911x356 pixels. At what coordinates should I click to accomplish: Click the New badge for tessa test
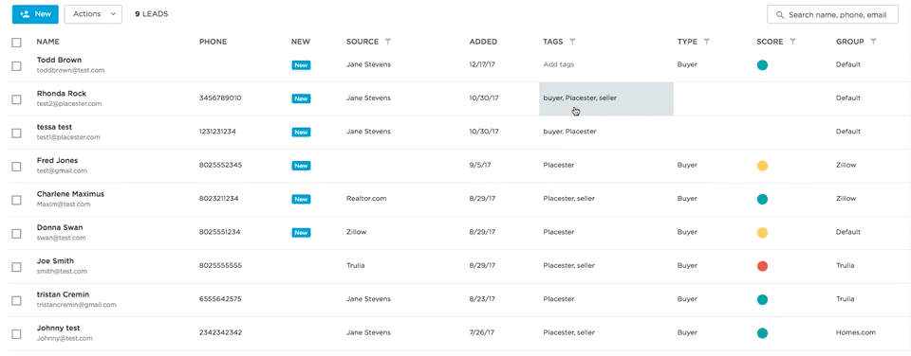301,133
